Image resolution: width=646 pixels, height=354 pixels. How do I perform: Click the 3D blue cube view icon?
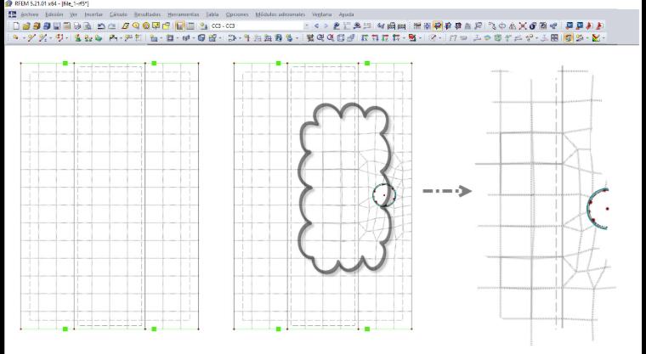201,38
